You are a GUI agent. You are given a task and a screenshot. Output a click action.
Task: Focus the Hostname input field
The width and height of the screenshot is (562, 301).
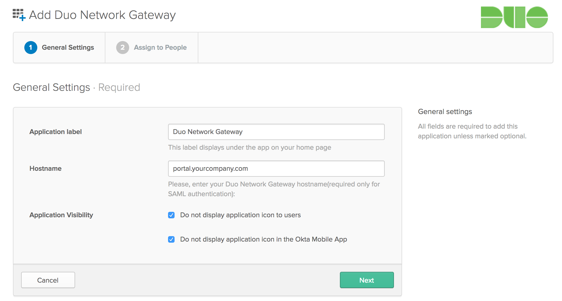click(x=276, y=169)
